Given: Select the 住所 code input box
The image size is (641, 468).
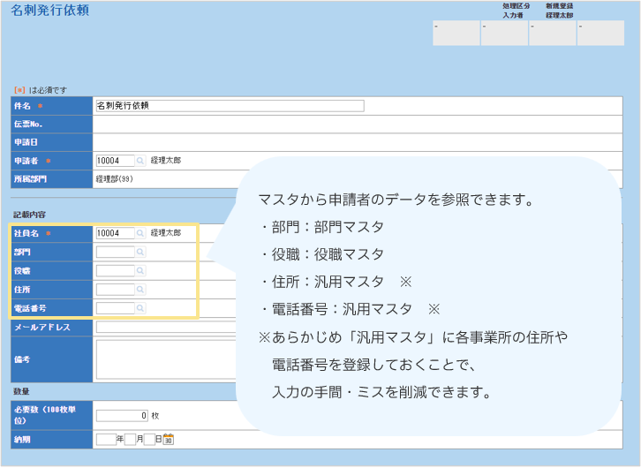Looking at the screenshot, I should (x=115, y=290).
